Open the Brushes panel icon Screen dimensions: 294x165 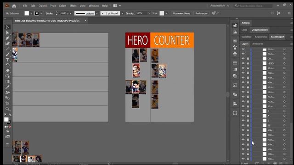[x=235, y=47]
